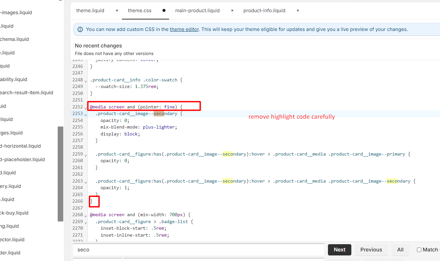This screenshot has width=440, height=261.
Task: Open the ability.liquid file in sidebar
Action: pyautogui.click(x=14, y=79)
